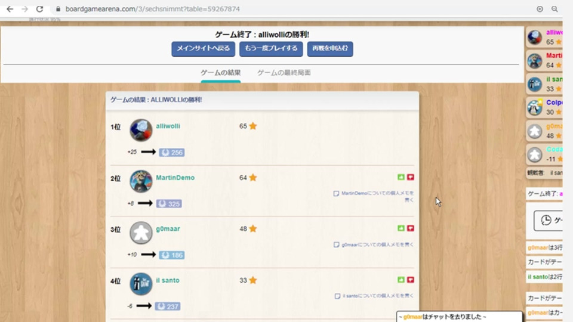Viewport: 573px width, 322px height.
Task: Open alliwolli avatar in results list
Action: point(141,130)
